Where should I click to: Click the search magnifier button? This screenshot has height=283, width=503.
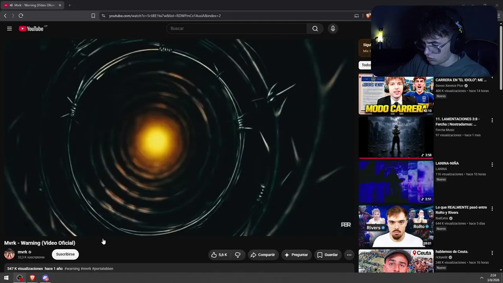(315, 29)
